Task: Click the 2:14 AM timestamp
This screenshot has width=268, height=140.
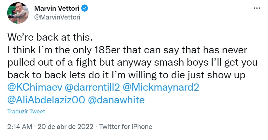Action: (20, 126)
